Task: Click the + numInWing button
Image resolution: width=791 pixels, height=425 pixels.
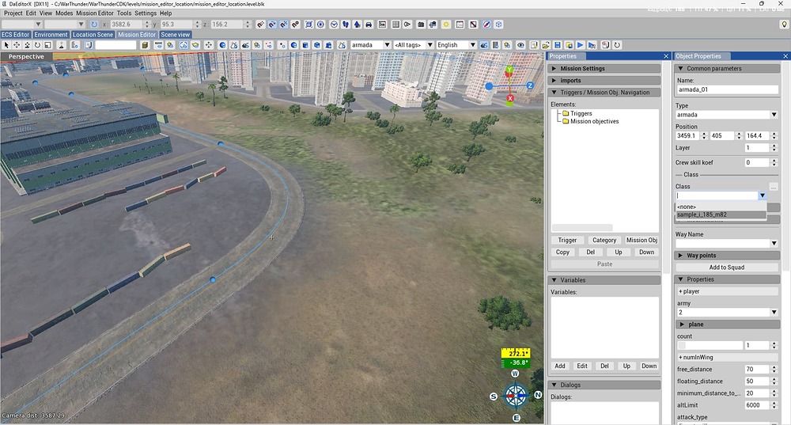Action: coord(727,358)
